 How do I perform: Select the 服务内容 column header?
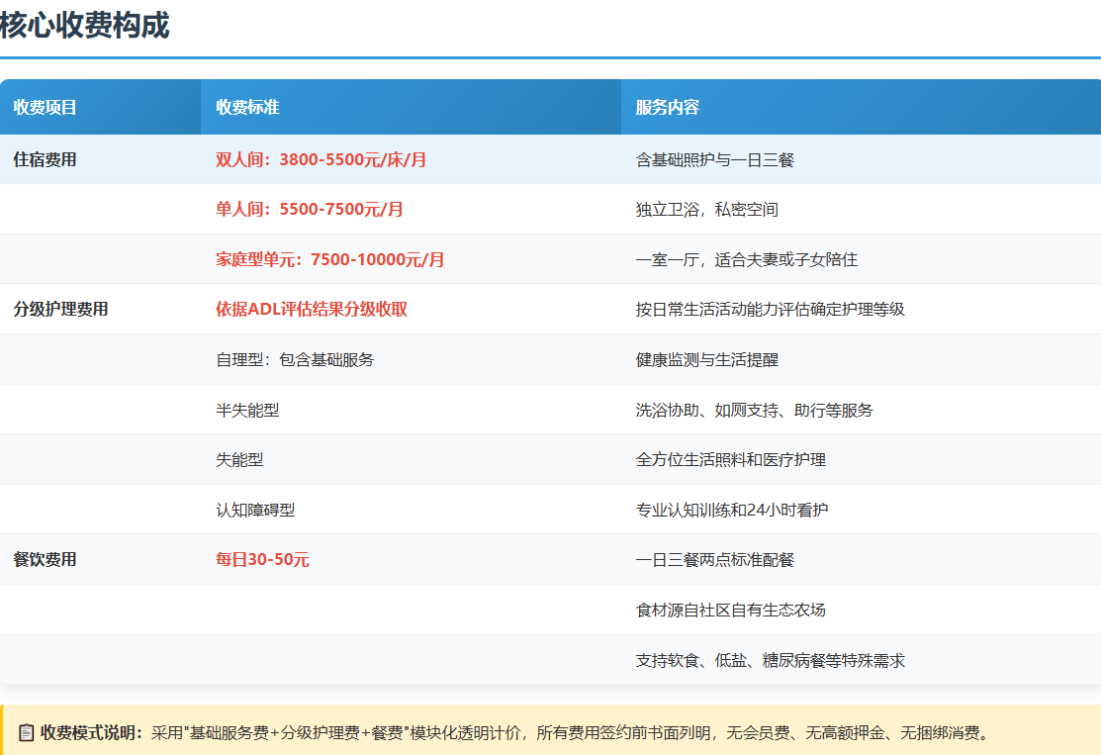(667, 107)
